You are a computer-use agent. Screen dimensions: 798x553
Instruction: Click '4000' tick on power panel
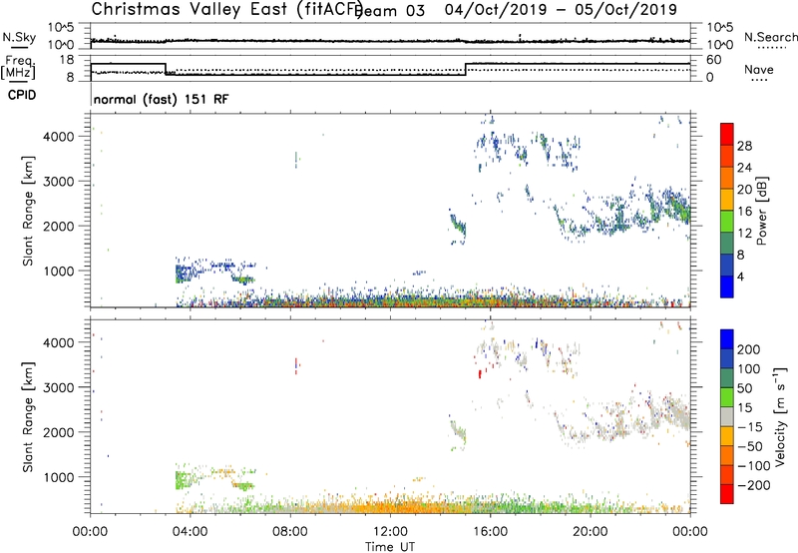59,137
